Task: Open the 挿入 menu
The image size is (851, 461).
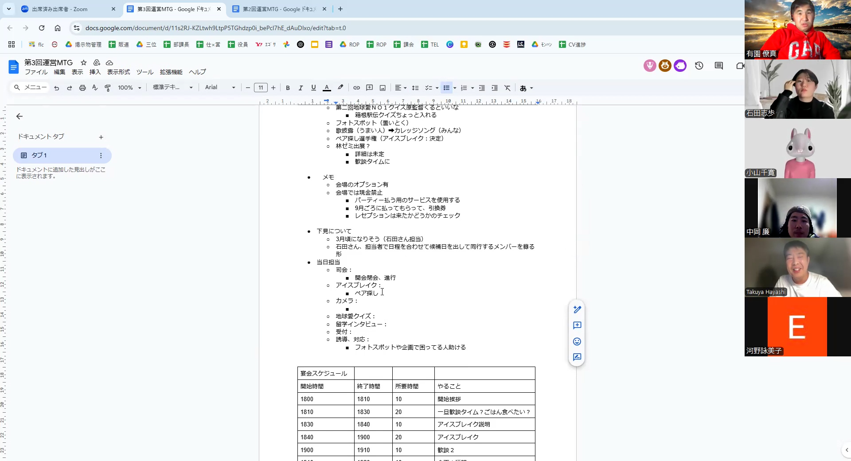Action: pyautogui.click(x=95, y=72)
